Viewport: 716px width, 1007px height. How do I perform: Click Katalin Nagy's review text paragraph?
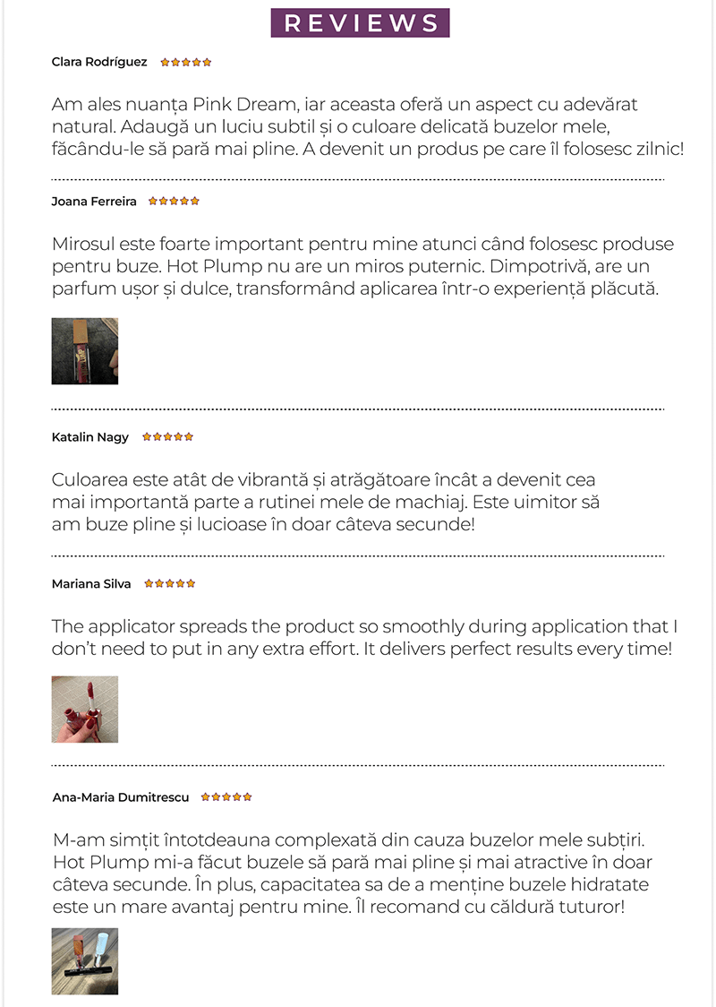pyautogui.click(x=322, y=502)
